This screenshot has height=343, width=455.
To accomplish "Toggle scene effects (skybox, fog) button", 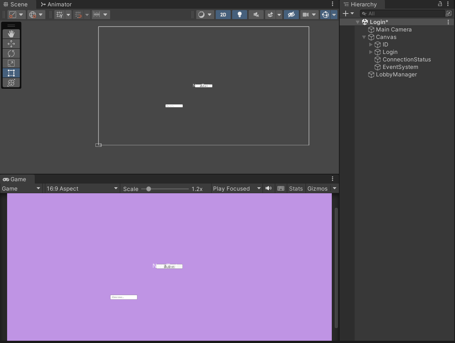I will (x=270, y=15).
